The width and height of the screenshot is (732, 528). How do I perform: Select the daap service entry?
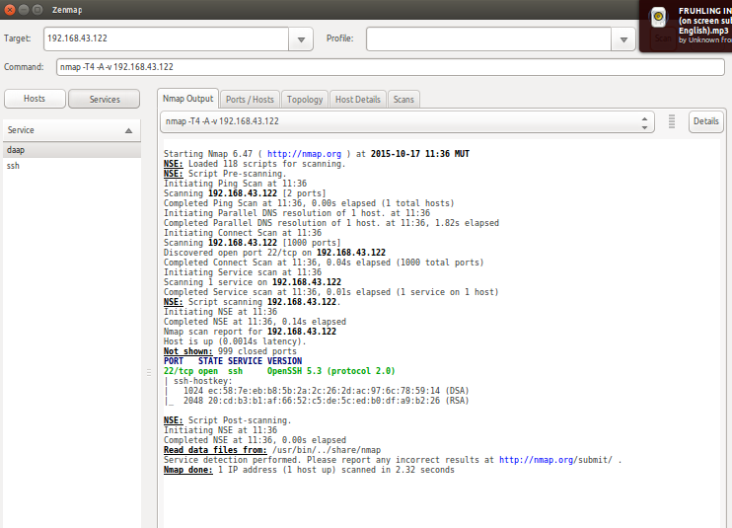coord(16,150)
